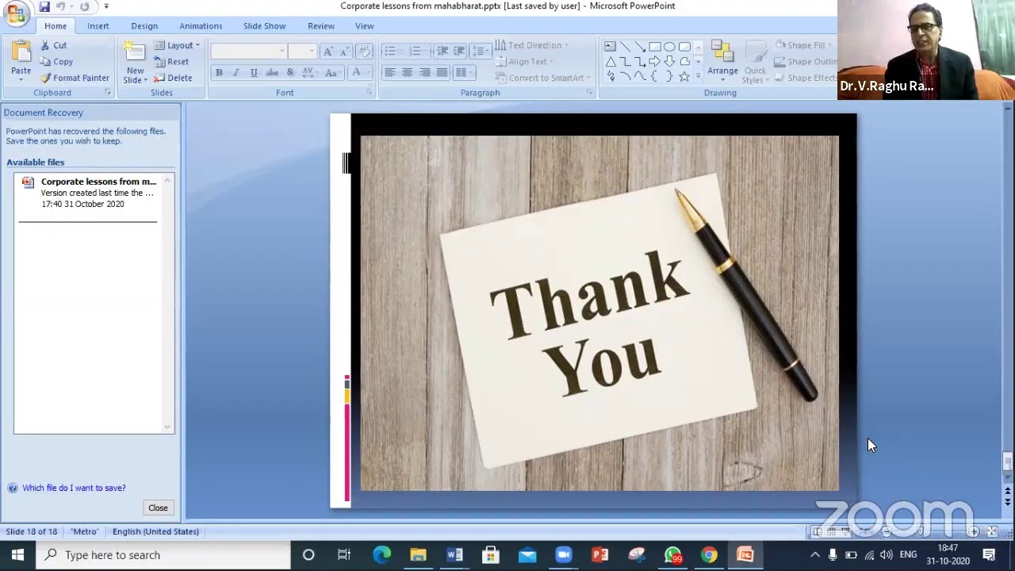Open the Quick Styles dropdown
This screenshot has height=571, width=1015.
tap(755, 61)
